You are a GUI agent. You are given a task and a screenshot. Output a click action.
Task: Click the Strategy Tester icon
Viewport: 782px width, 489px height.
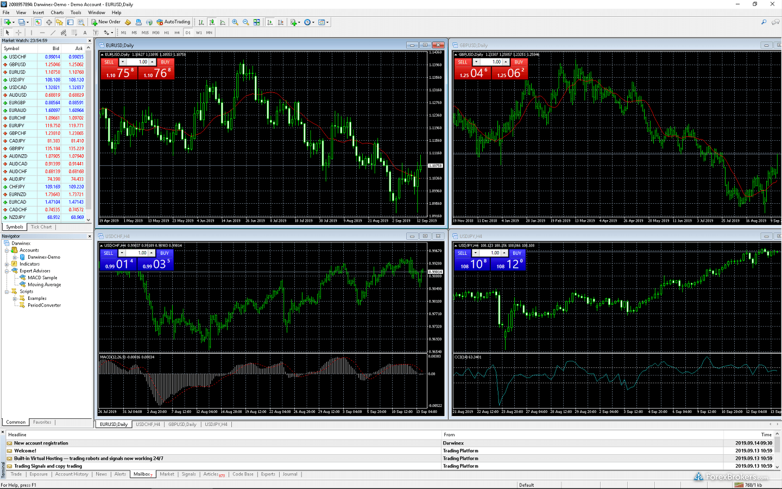point(81,22)
